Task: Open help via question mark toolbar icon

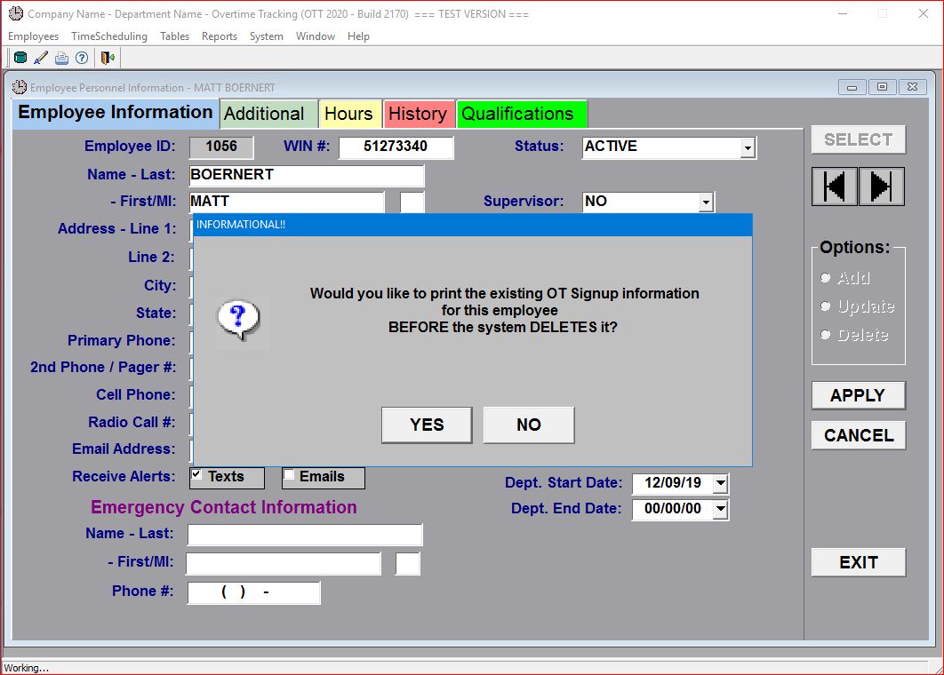Action: click(82, 58)
